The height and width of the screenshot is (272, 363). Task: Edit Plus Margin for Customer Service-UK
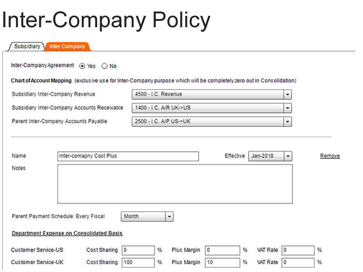(x=222, y=262)
